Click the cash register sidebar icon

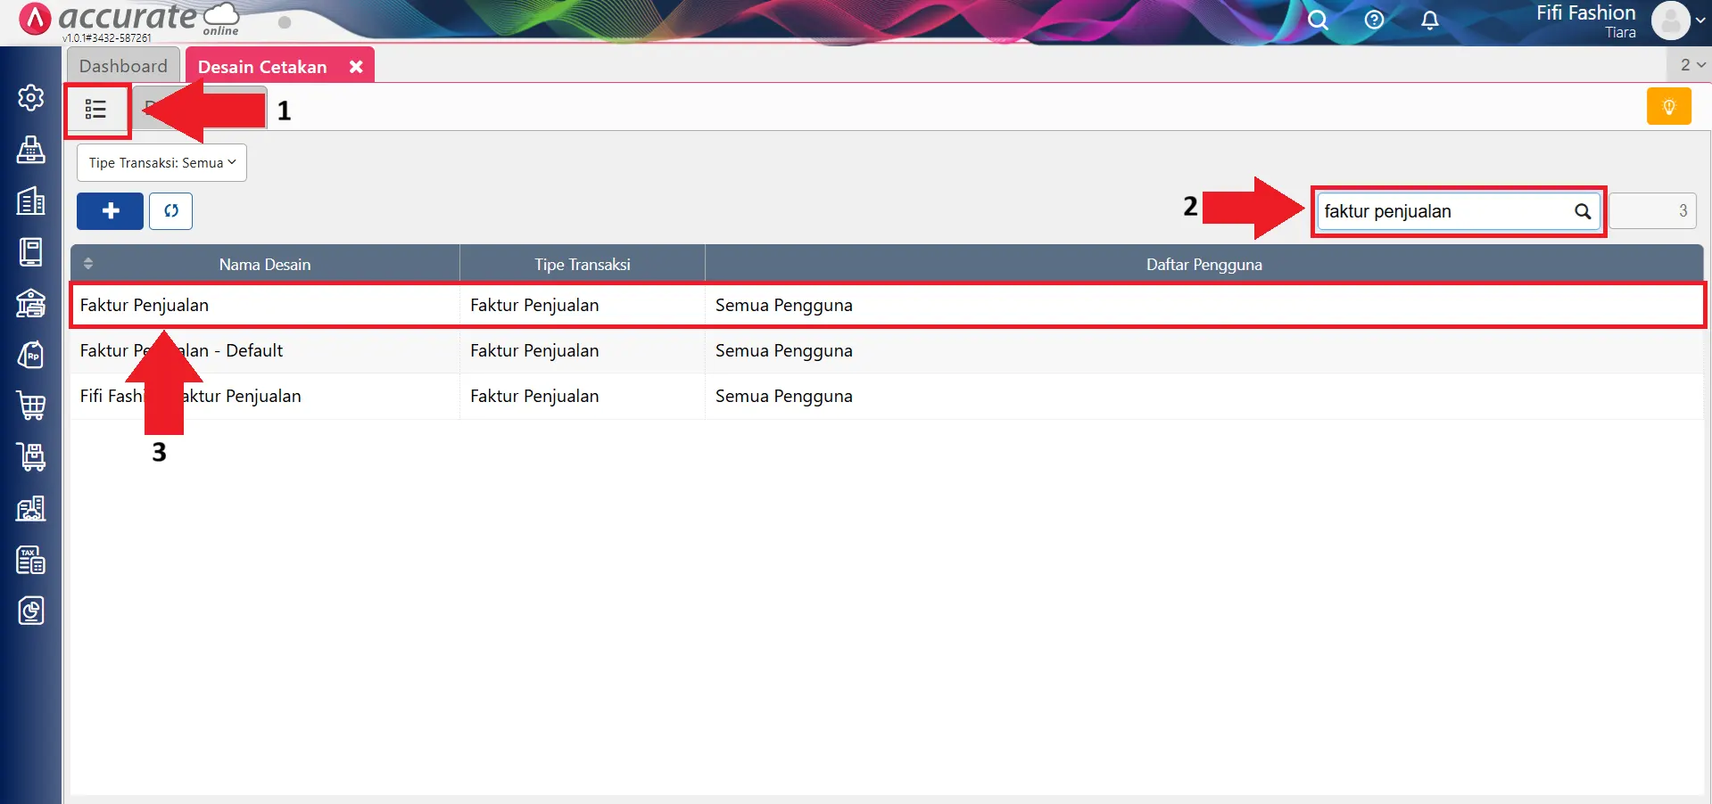pyautogui.click(x=31, y=150)
